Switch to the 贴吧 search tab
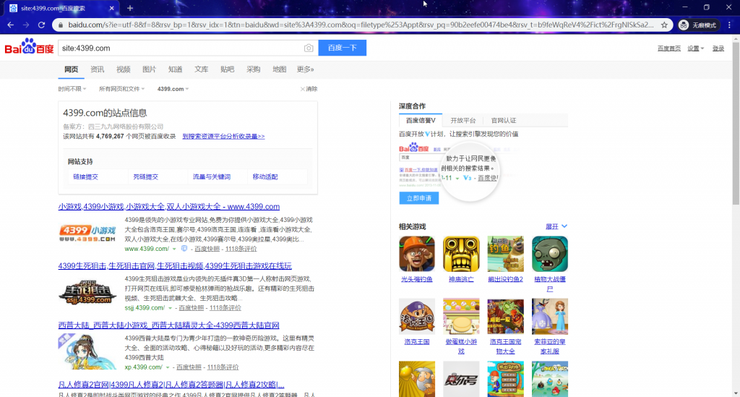 (x=228, y=69)
